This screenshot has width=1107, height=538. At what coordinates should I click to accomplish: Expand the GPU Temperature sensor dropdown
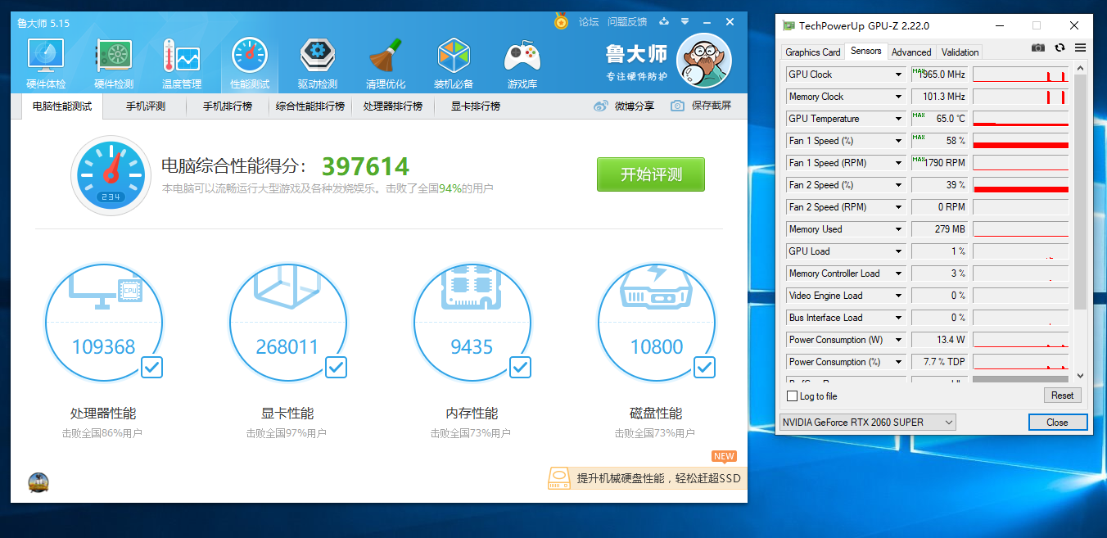pos(899,119)
